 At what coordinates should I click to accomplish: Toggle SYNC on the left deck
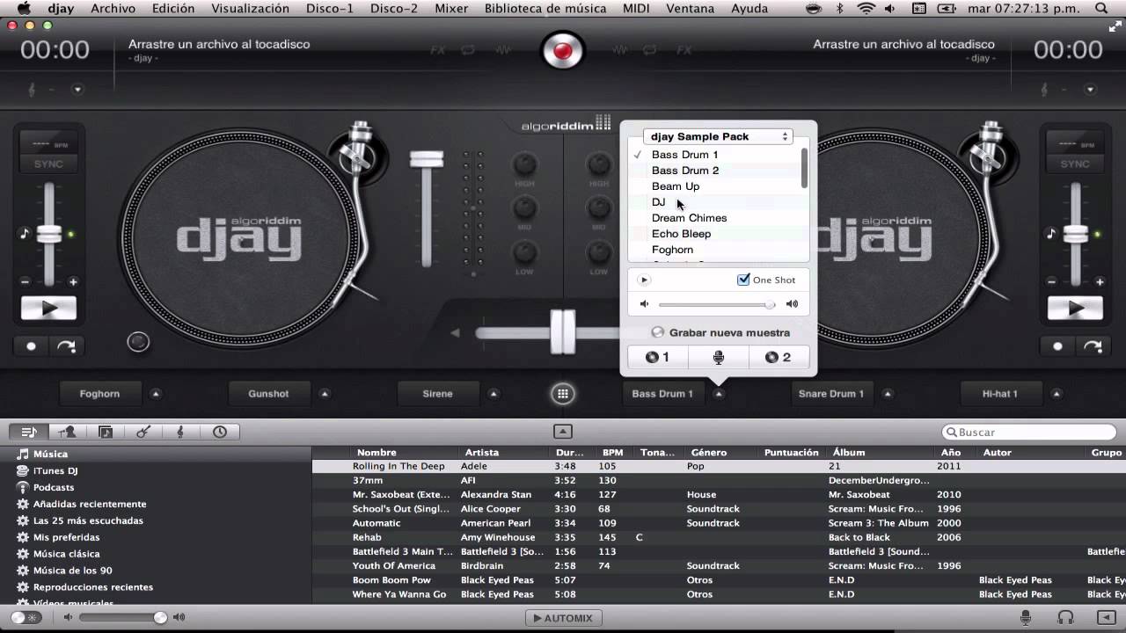pos(48,164)
